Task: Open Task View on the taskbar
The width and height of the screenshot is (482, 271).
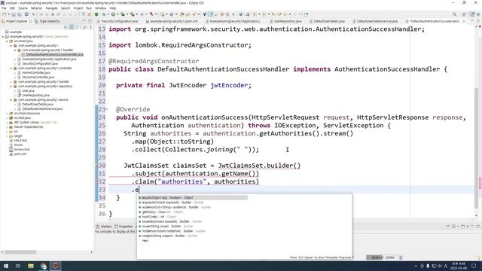Action: tap(18, 266)
